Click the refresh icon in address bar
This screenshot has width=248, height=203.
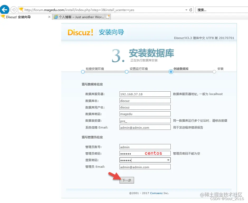point(191,10)
